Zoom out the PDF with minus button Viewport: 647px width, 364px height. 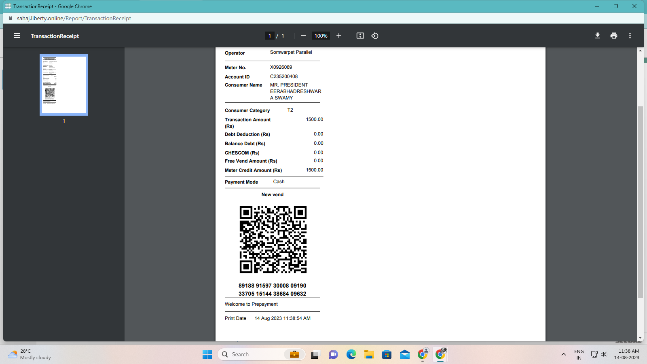(303, 36)
